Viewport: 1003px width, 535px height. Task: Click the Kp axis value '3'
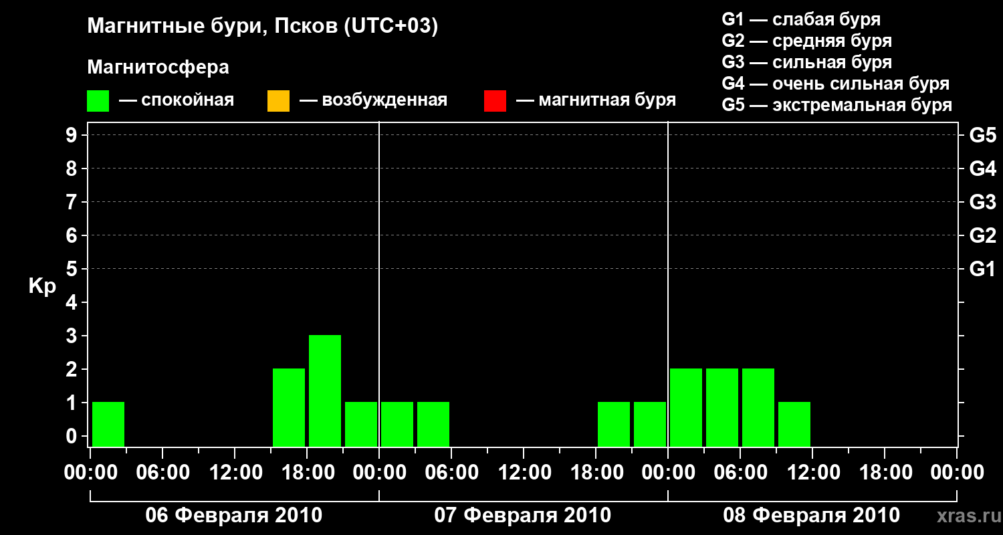coord(73,336)
